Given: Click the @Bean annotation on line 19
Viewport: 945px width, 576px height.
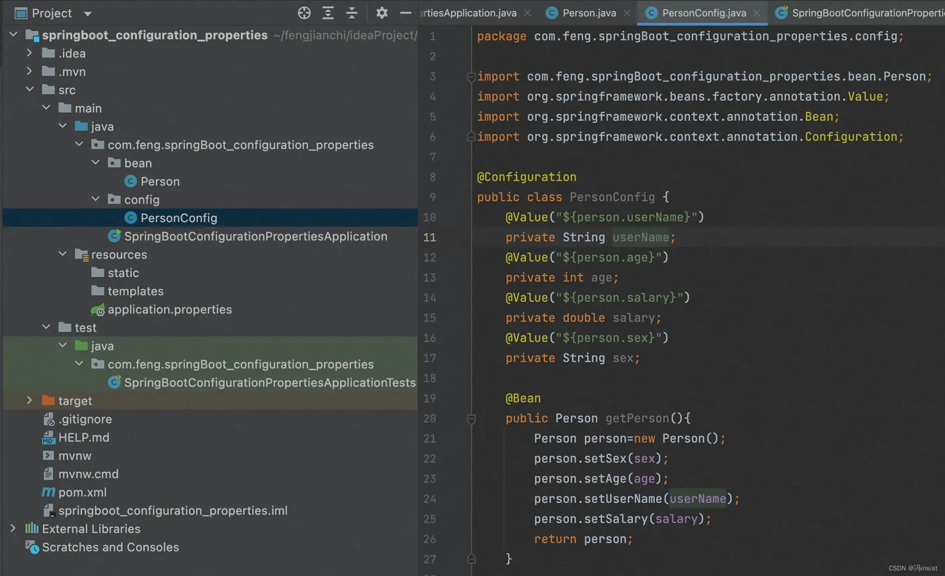Looking at the screenshot, I should (x=523, y=398).
